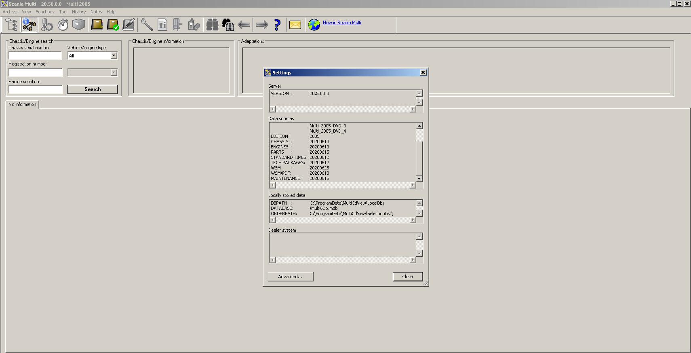Screen dimensions: 691x353
Task: Click the standard times stopwatch icon
Action: (63, 25)
